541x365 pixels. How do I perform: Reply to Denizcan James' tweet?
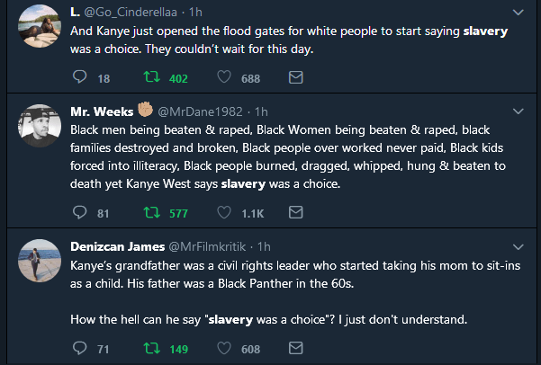pyautogui.click(x=77, y=348)
